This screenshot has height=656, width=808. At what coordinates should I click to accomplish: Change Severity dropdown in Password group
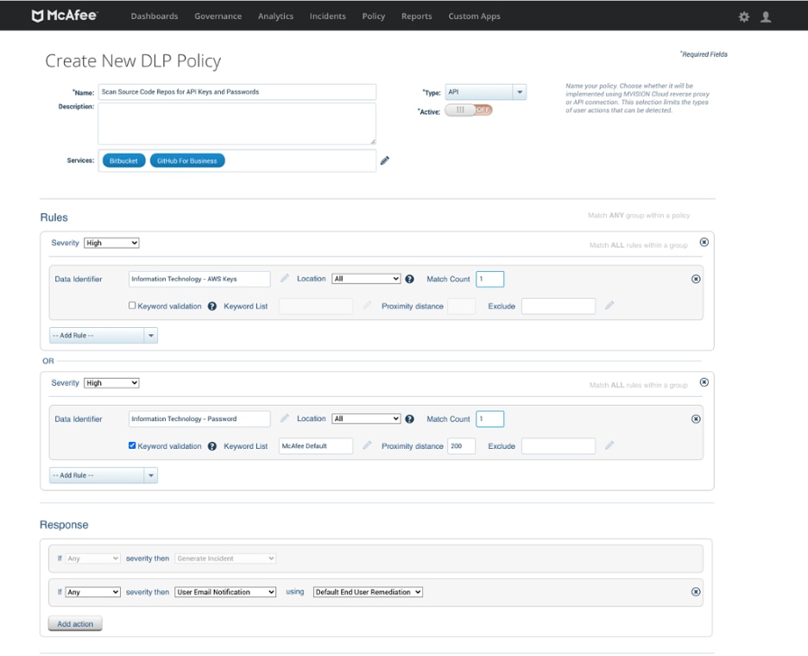coord(111,383)
